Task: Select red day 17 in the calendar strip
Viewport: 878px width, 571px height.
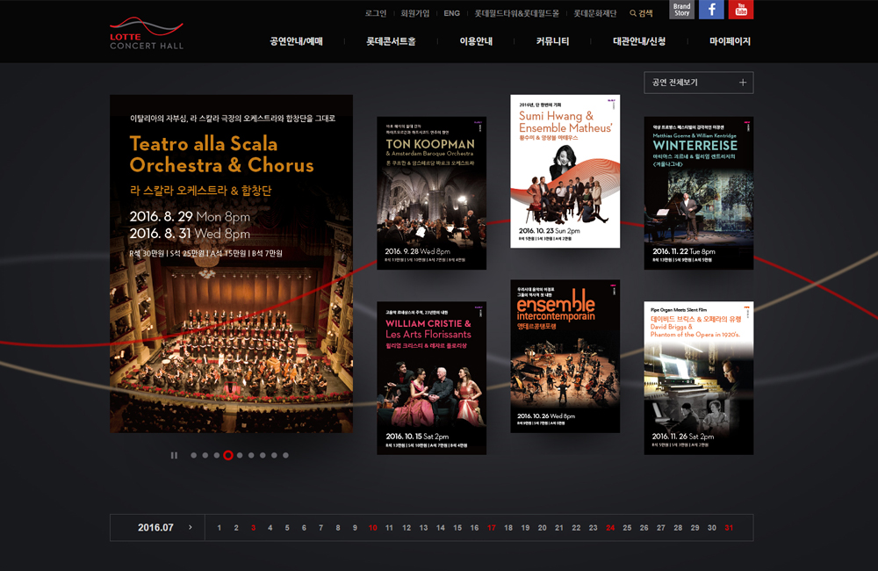Action: click(492, 528)
